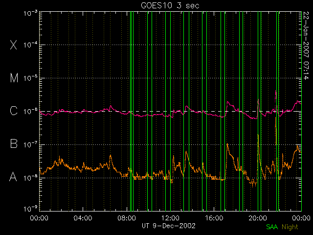This screenshot has height=235, width=313.
Task: Click the 12:00 time axis label
Action: point(170,218)
